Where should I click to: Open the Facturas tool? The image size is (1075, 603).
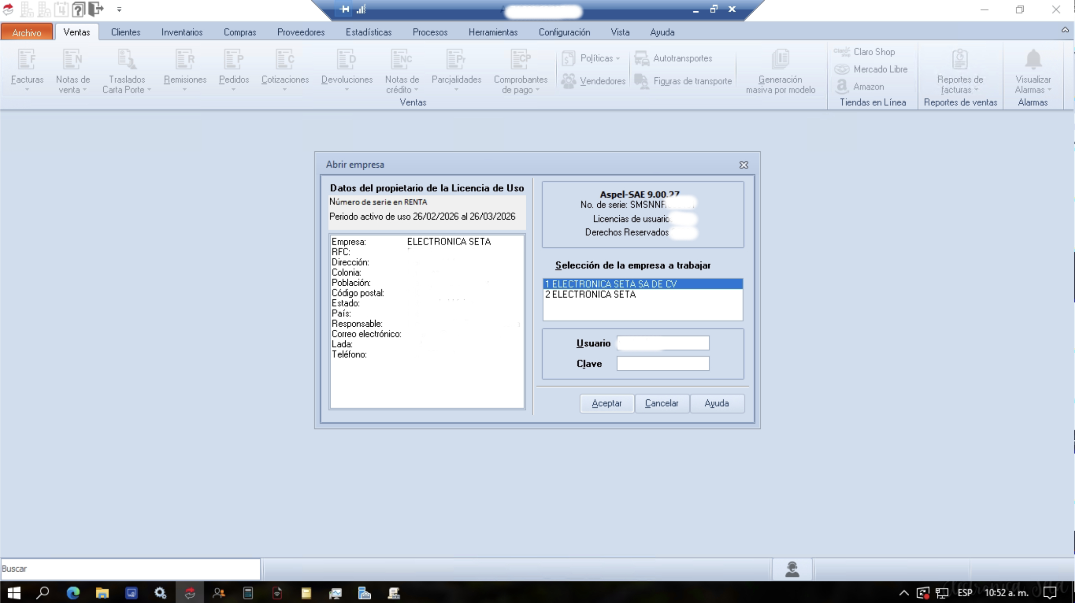point(27,70)
